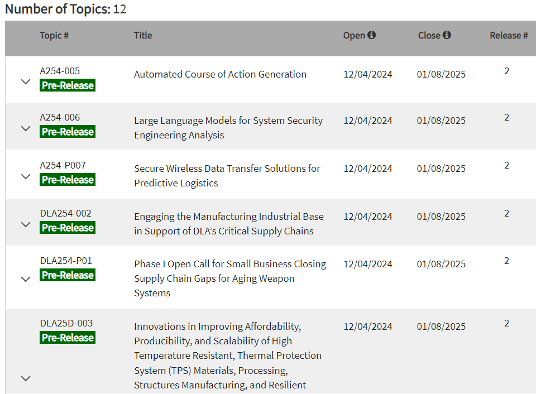
Task: Expand the DLA25D-003 topic chevron
Action: 25,378
